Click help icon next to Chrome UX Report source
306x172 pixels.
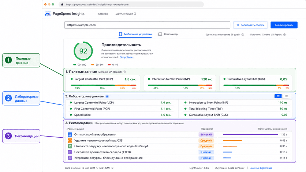[284, 35]
